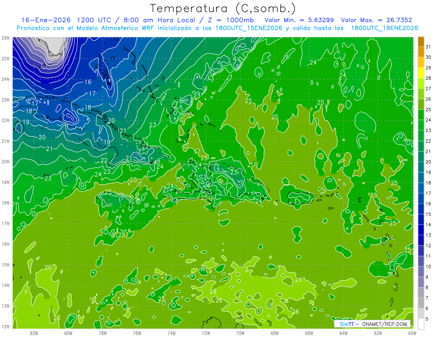The width and height of the screenshot is (438, 338).
Task: Click the "70W" longitude axis label
Action: click(240, 333)
